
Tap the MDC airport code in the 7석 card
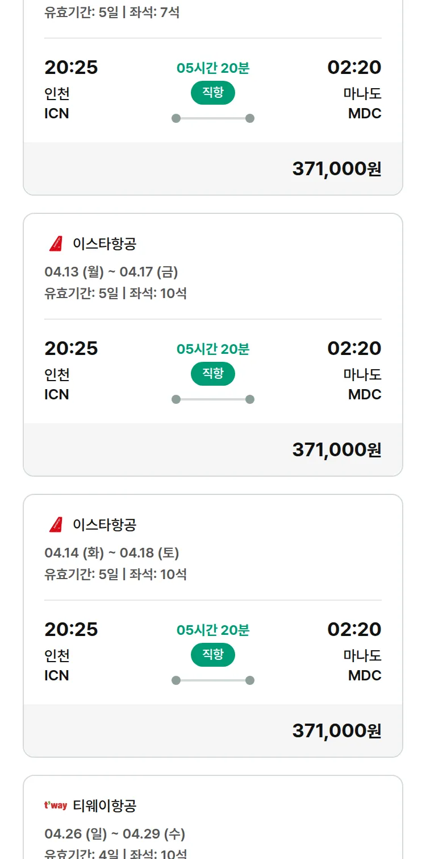[x=365, y=113]
